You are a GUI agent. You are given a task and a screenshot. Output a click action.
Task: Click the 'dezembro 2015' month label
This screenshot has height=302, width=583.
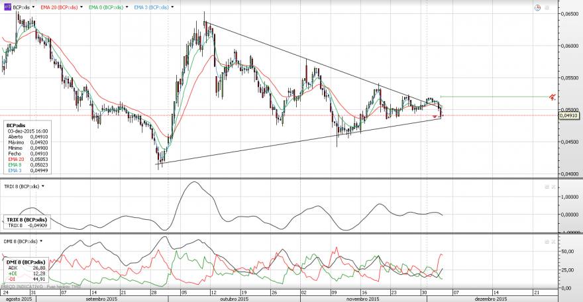(490, 299)
